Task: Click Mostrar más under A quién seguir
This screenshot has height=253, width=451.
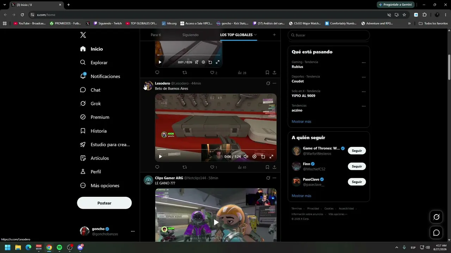Action: pyautogui.click(x=301, y=196)
